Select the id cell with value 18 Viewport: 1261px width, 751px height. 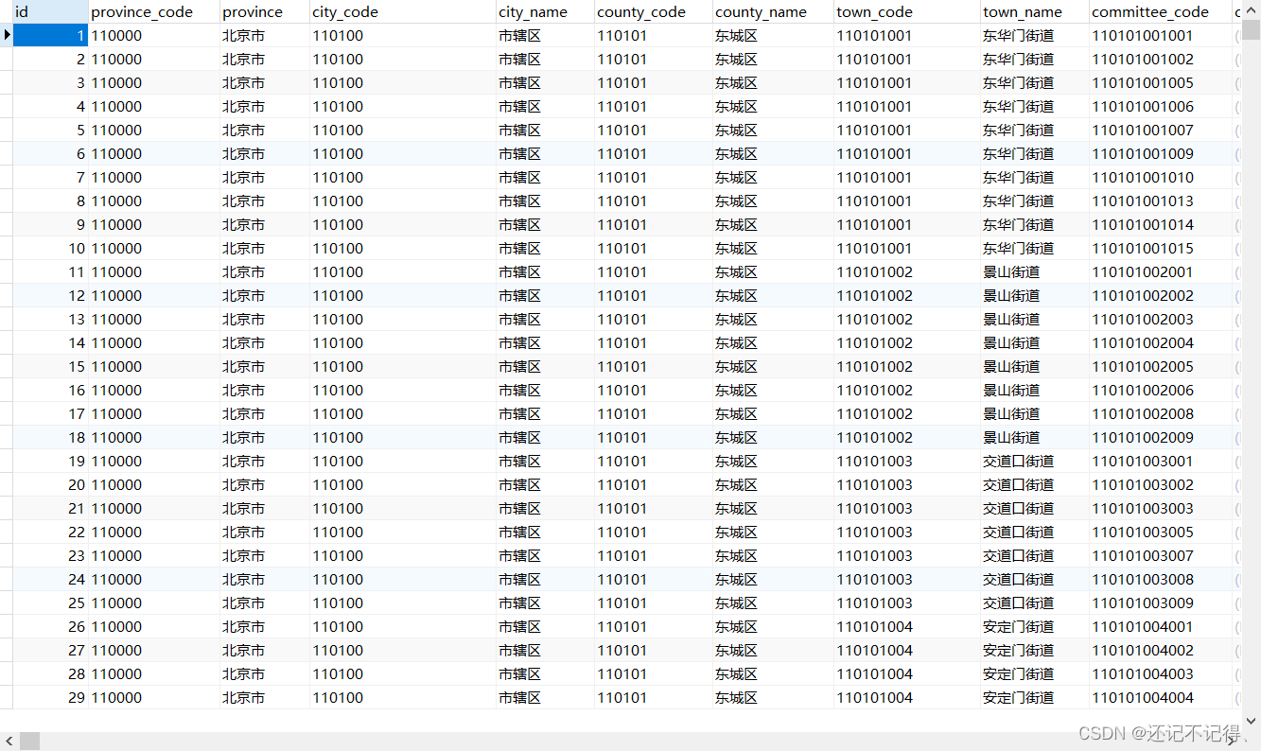(50, 437)
